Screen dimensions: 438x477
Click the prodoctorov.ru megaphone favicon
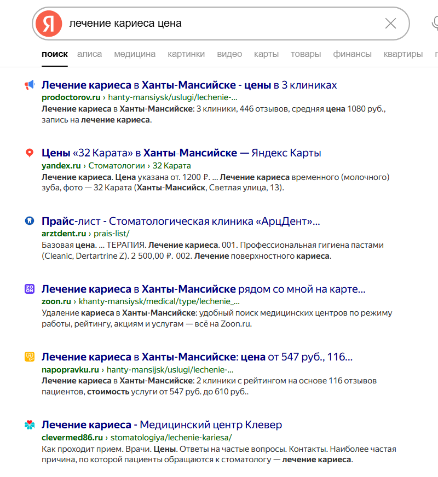coord(30,84)
